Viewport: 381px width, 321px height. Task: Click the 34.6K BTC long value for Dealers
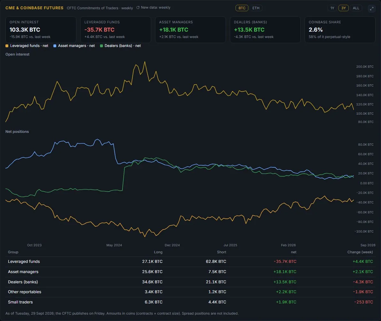pos(152,282)
